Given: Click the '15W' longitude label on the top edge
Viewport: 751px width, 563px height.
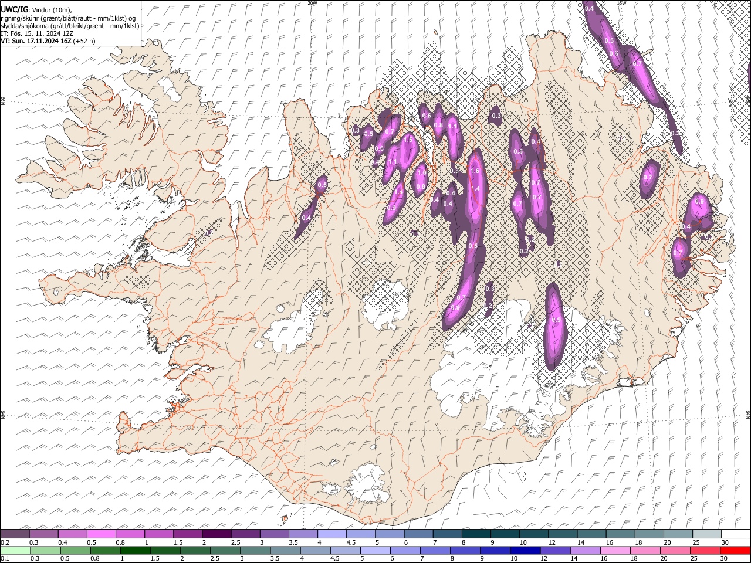Looking at the screenshot, I should tap(621, 3).
